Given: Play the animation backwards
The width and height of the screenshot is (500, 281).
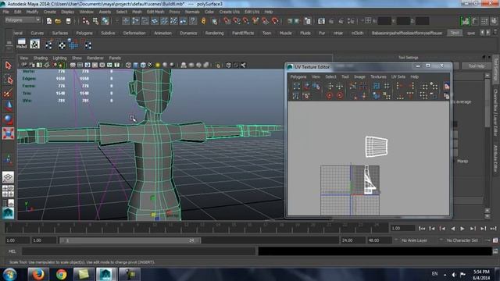Looking at the screenshot, I should pyautogui.click(x=452, y=229).
